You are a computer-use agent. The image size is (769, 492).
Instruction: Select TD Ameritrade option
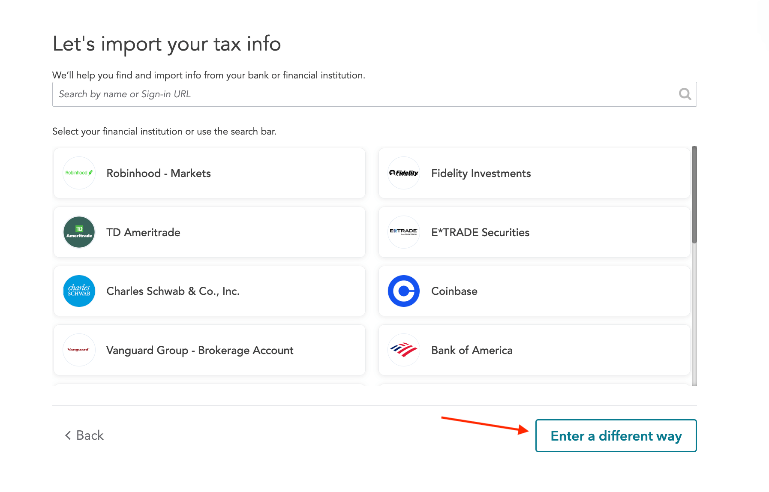tap(143, 232)
